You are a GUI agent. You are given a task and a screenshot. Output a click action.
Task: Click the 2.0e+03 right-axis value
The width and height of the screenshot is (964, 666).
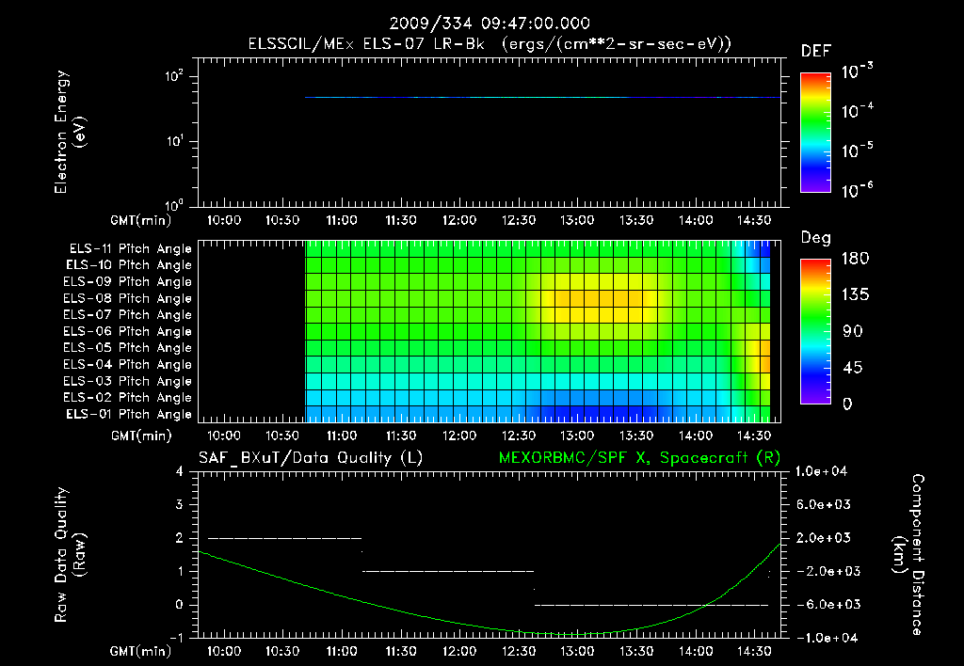[824, 538]
